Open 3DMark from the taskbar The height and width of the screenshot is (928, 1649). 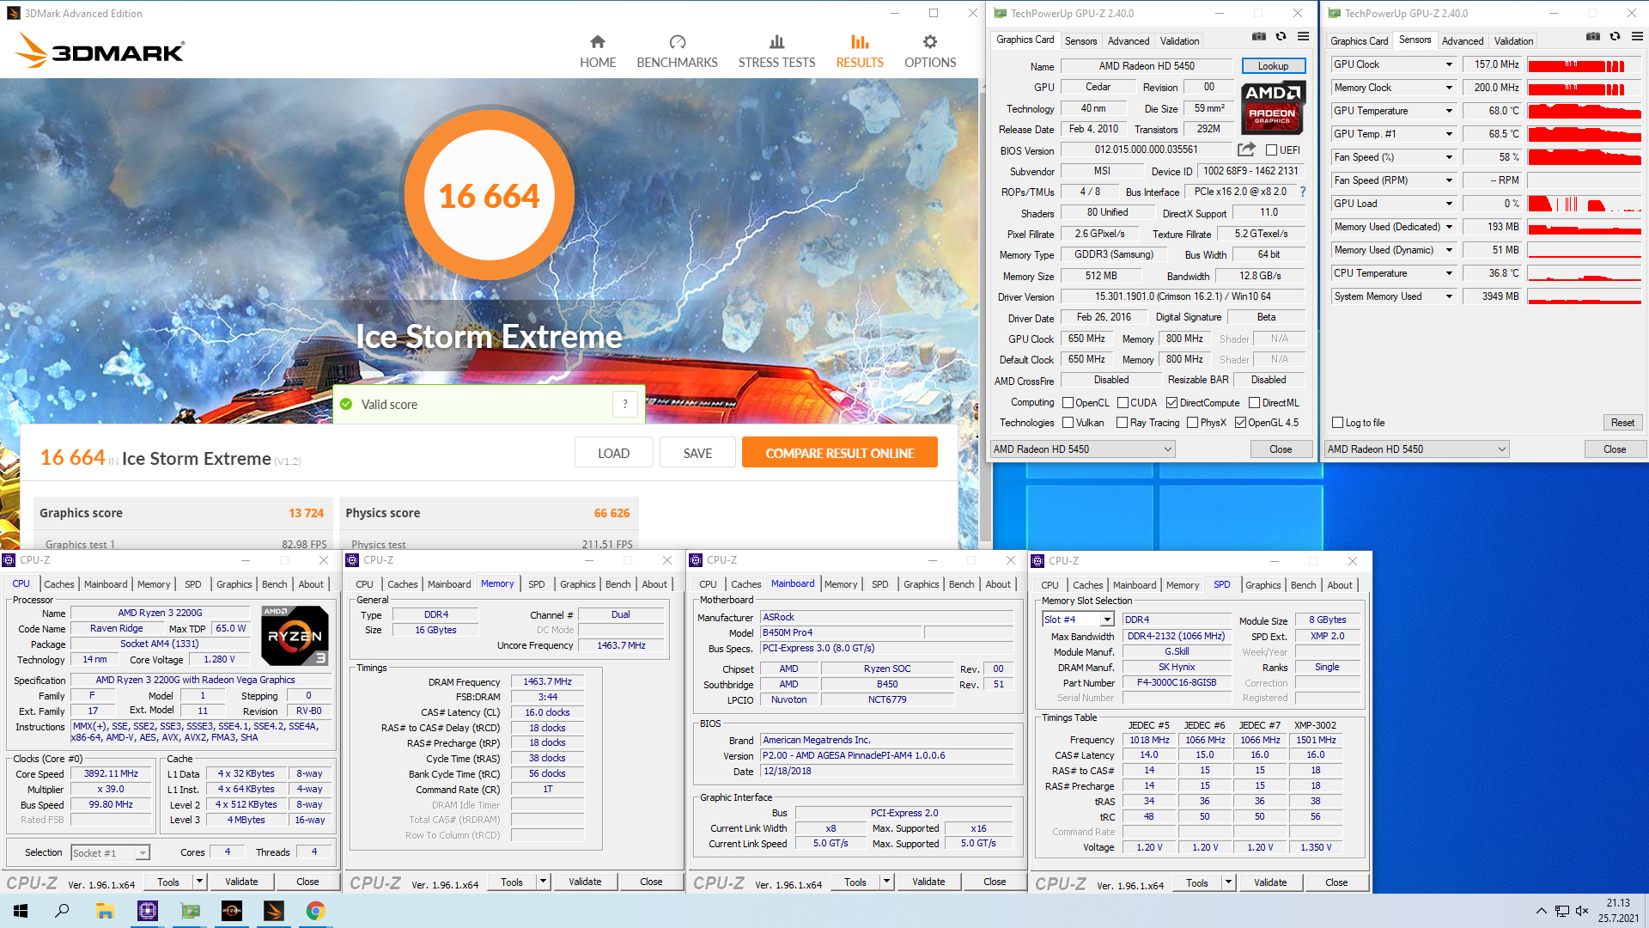(274, 911)
